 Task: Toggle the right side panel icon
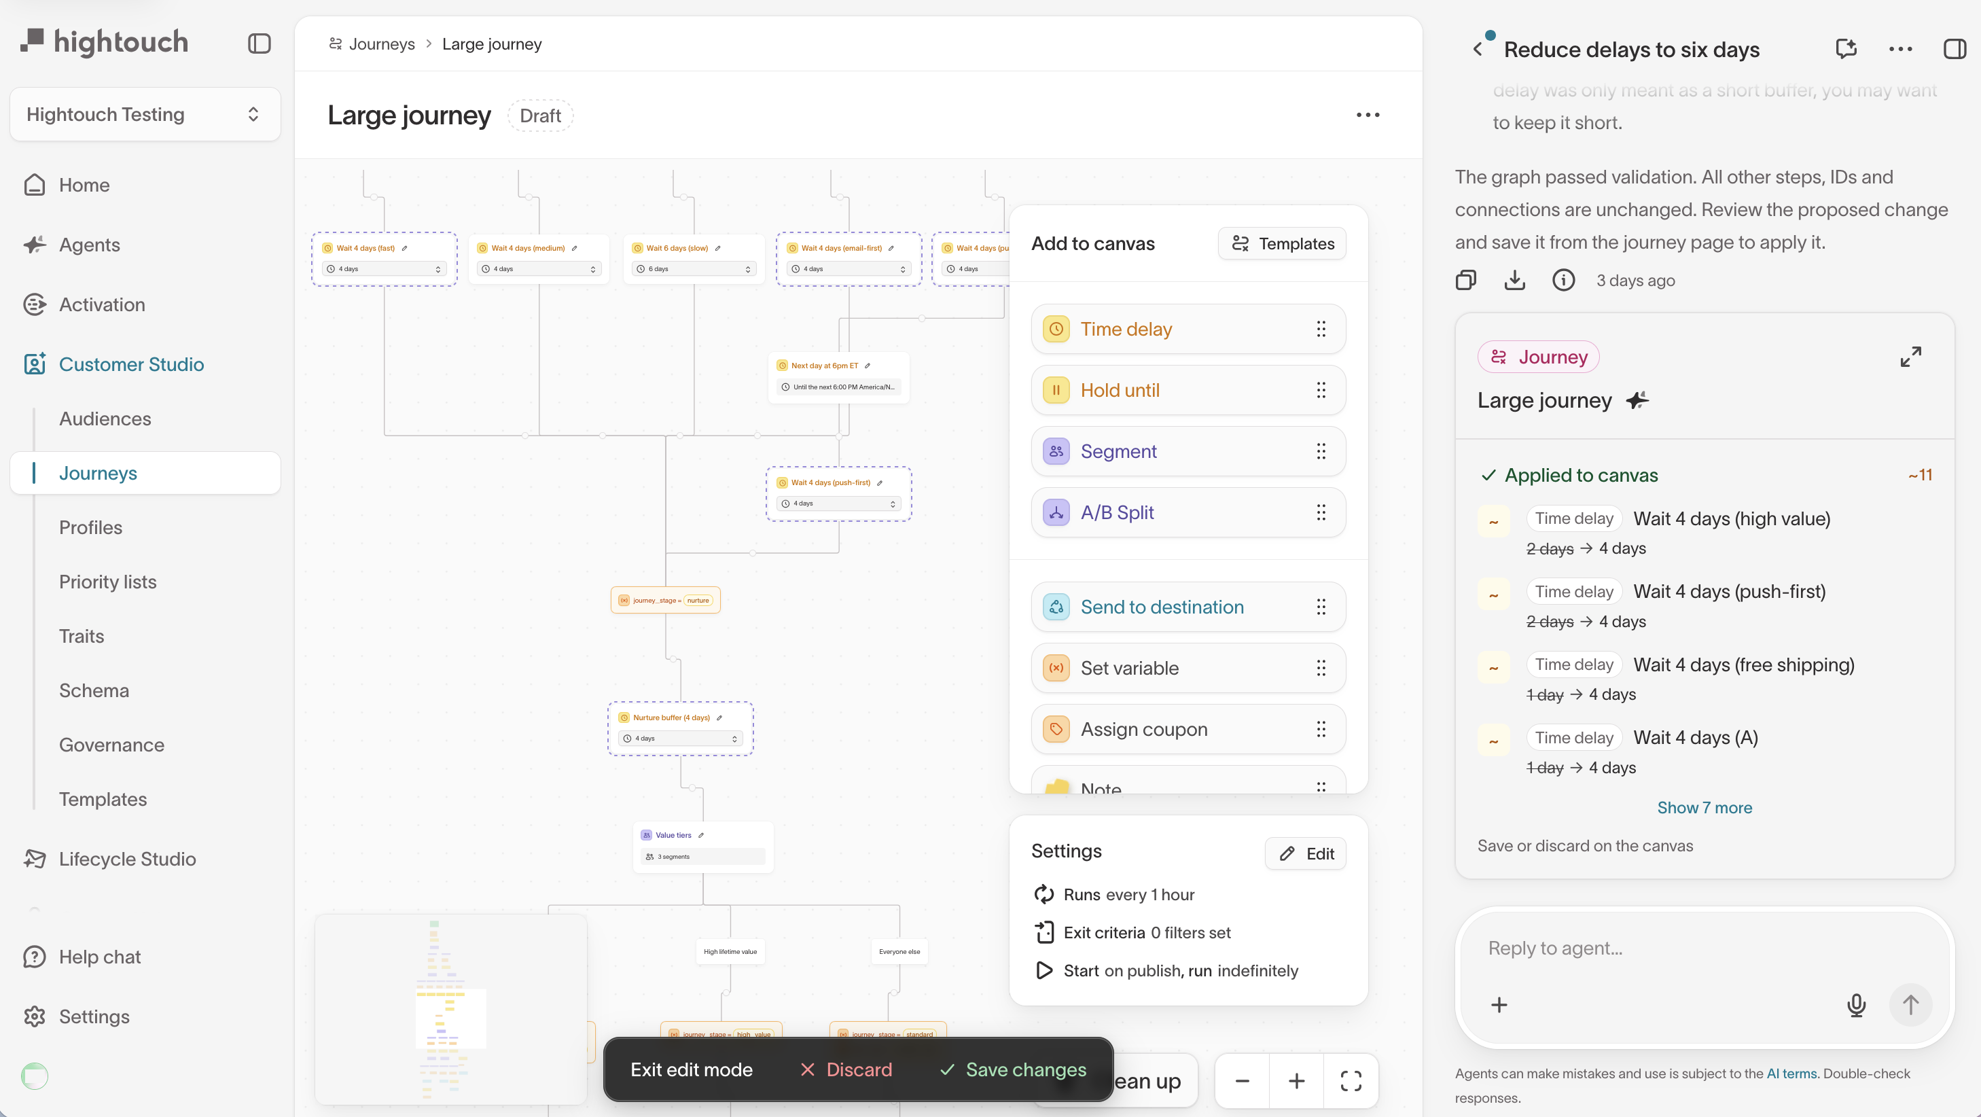[1954, 49]
